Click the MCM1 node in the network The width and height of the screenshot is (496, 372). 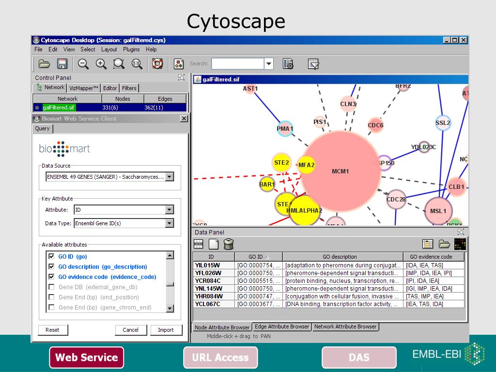[x=341, y=171]
